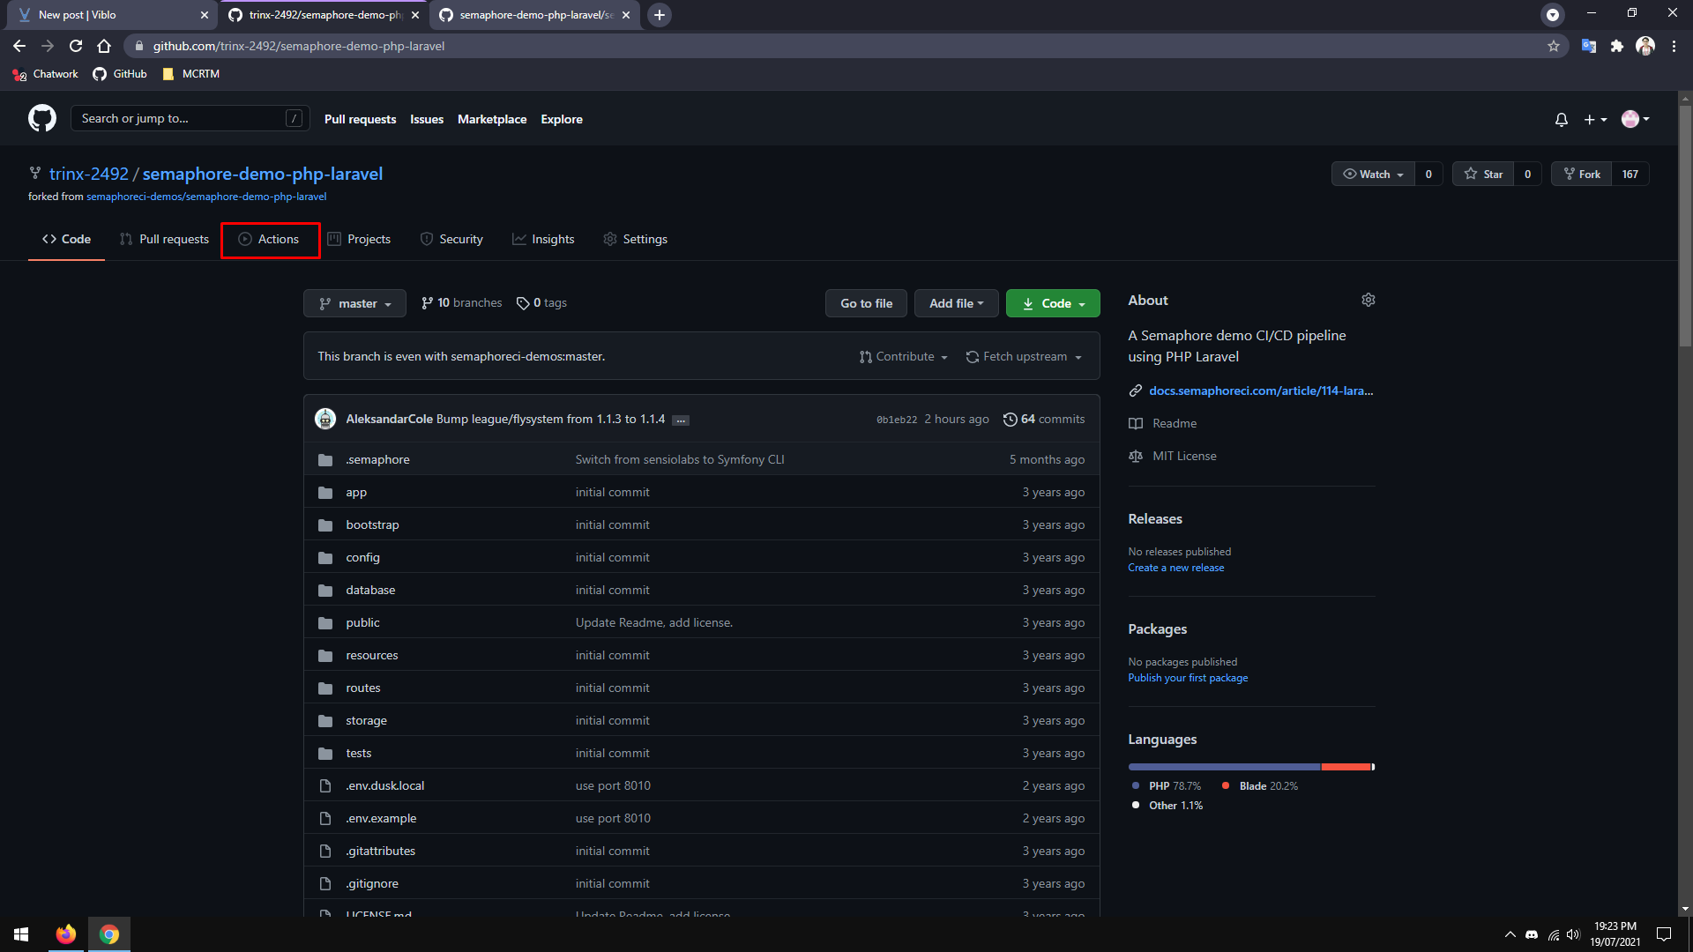The image size is (1693, 952).
Task: Bookmark this page with the star icon
Action: 1554,46
